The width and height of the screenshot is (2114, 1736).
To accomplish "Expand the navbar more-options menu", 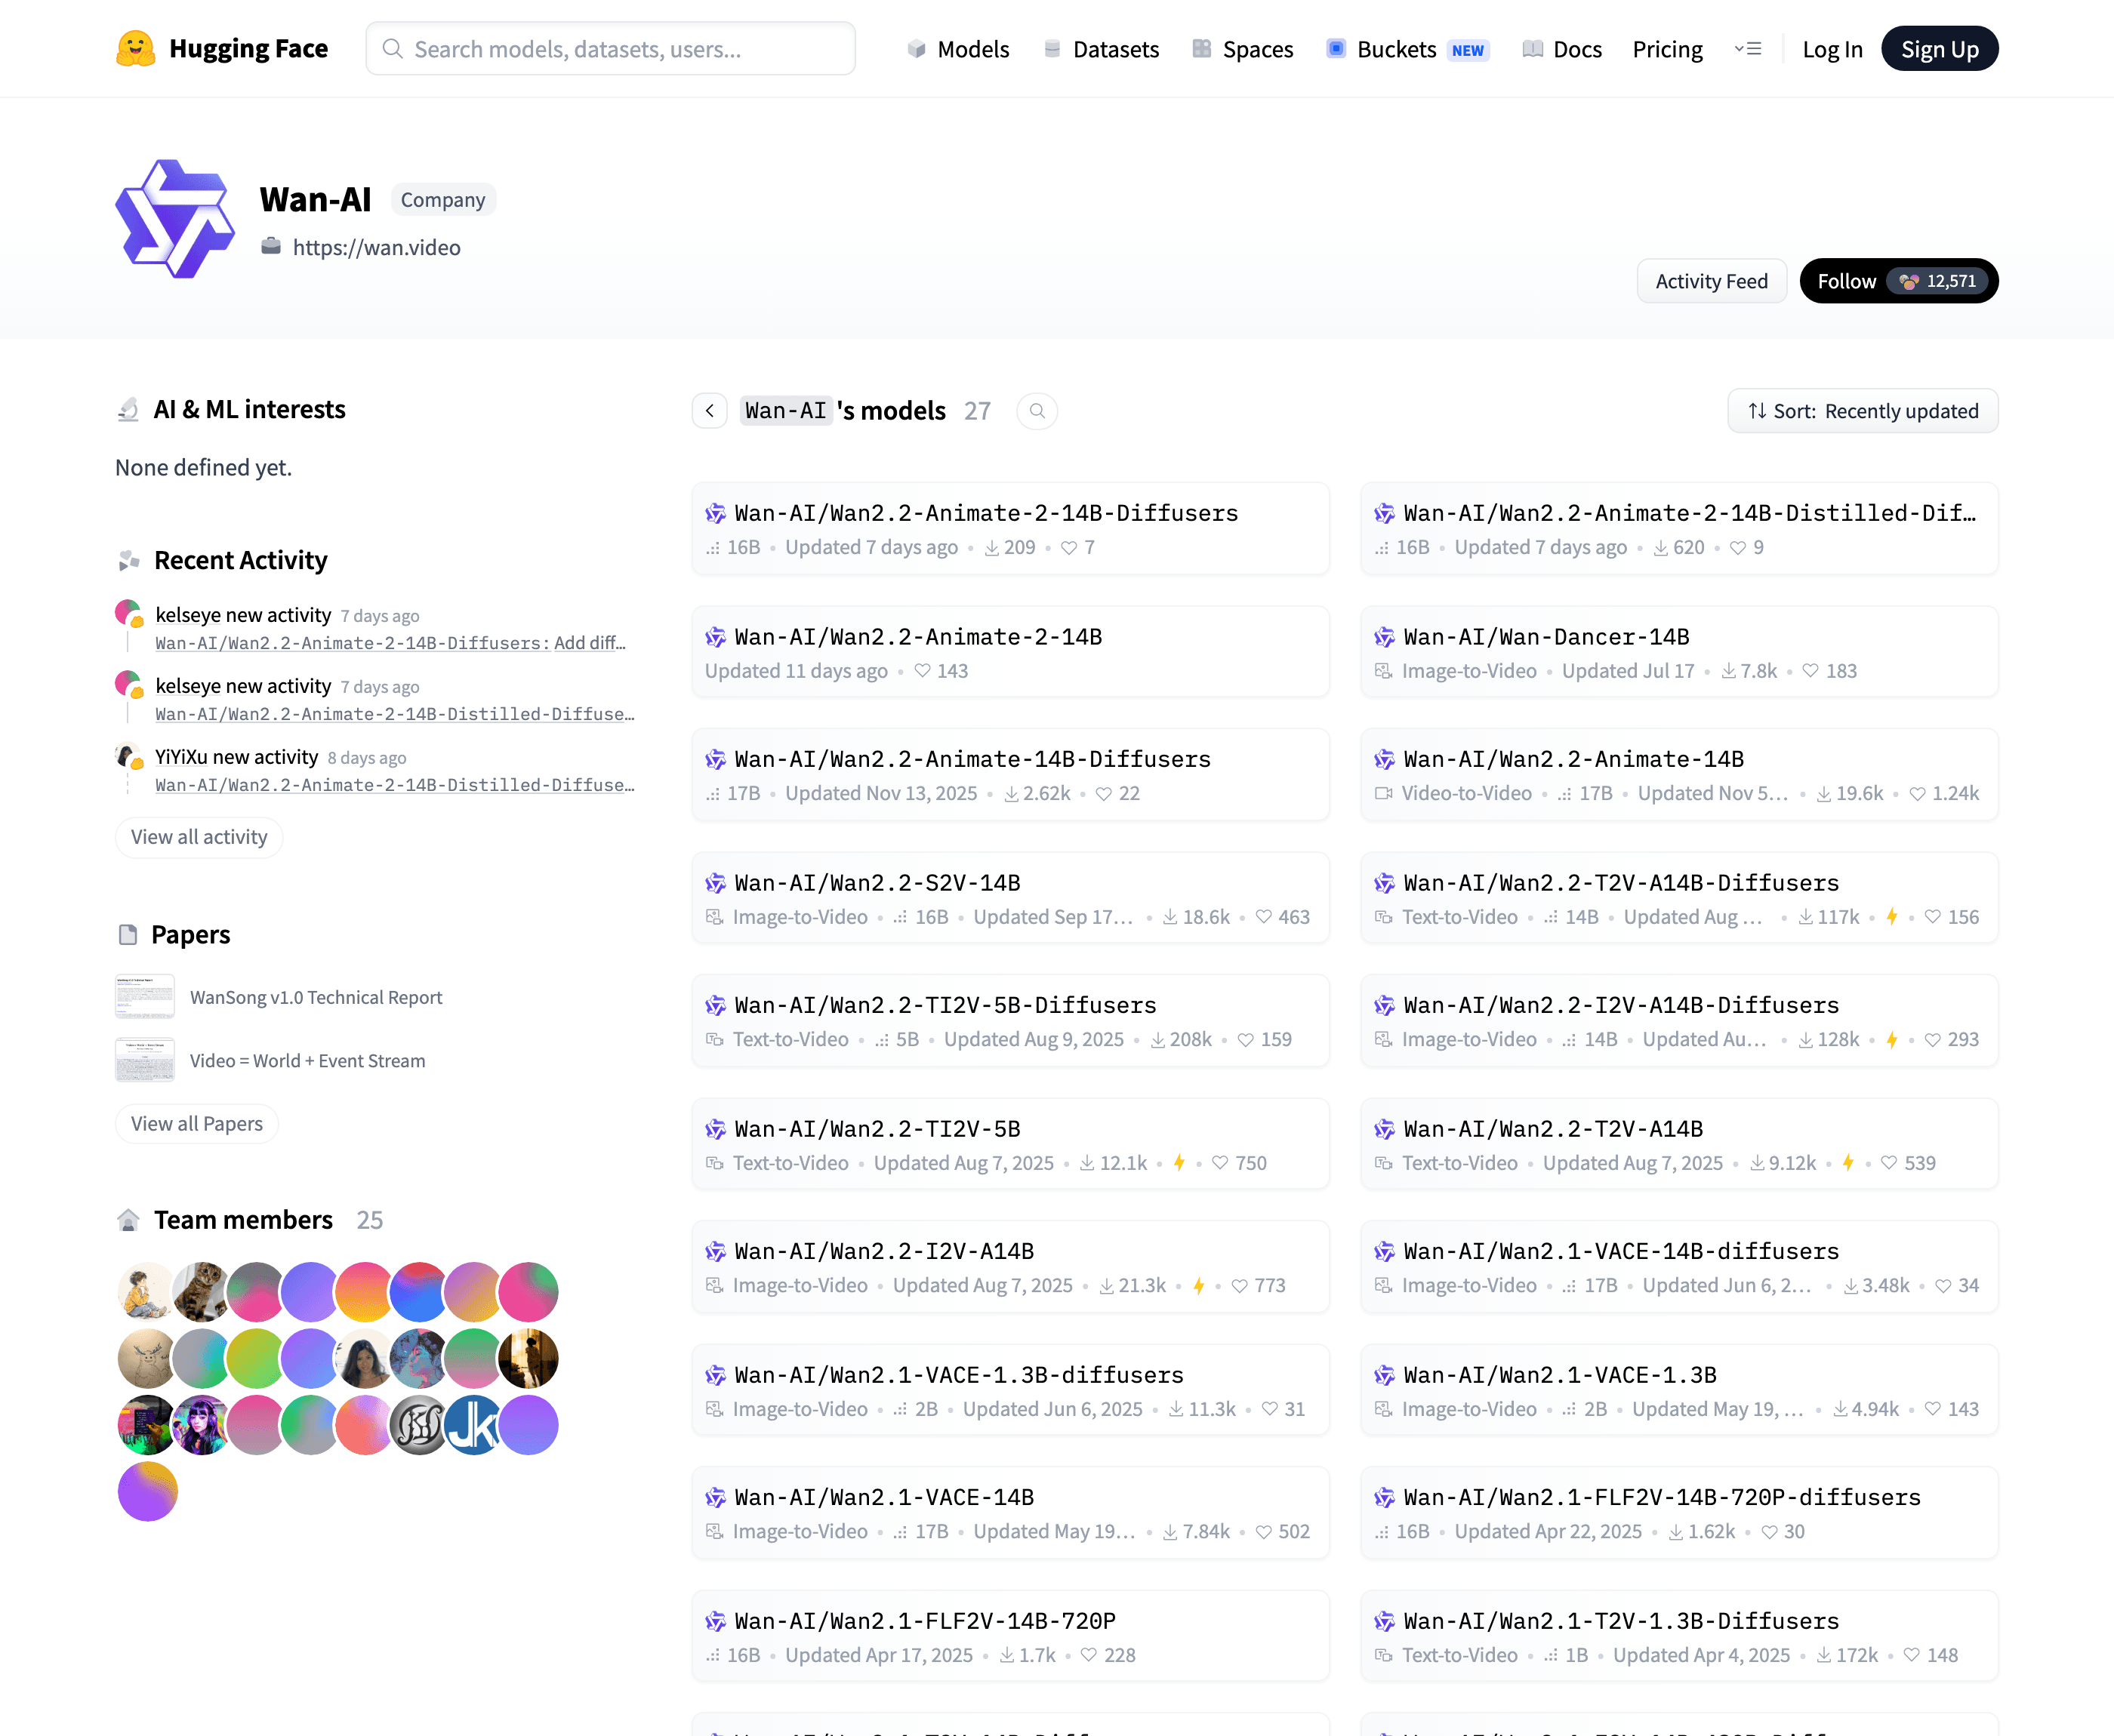I will coord(1748,49).
